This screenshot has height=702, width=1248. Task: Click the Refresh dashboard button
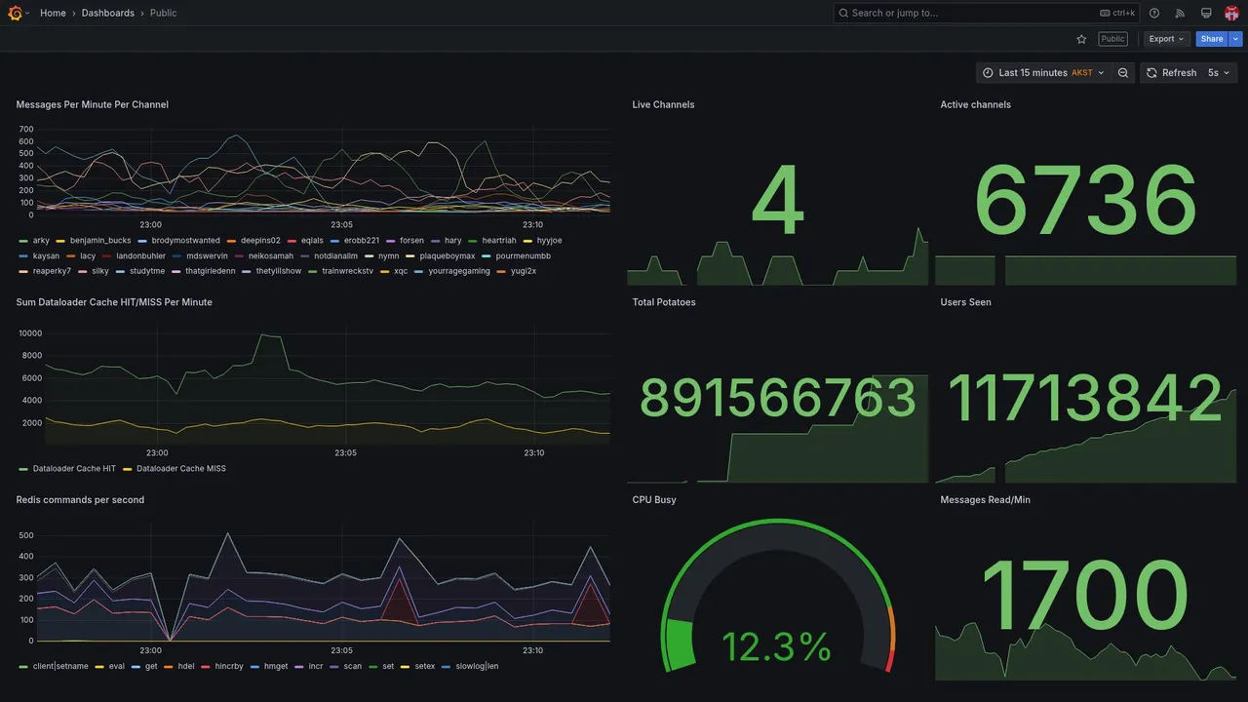coord(1171,72)
